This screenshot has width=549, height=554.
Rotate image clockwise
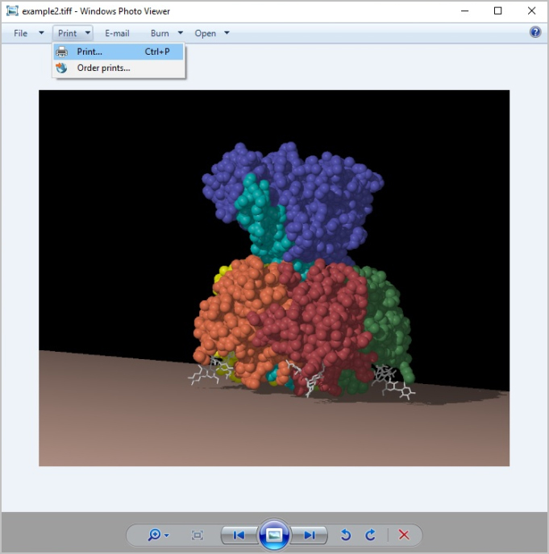coord(371,535)
